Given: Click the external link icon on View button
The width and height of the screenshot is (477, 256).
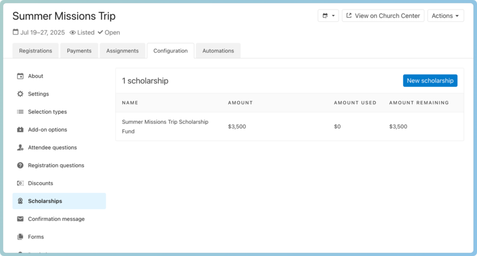Looking at the screenshot, I should (349, 15).
